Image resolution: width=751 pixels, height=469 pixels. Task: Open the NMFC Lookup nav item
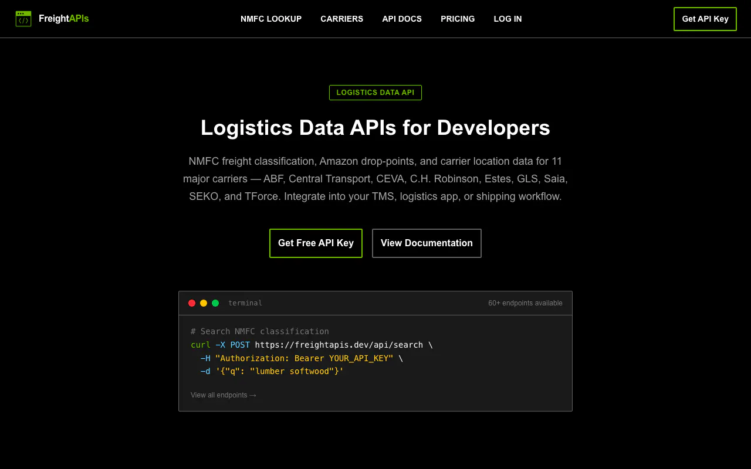coord(271,19)
